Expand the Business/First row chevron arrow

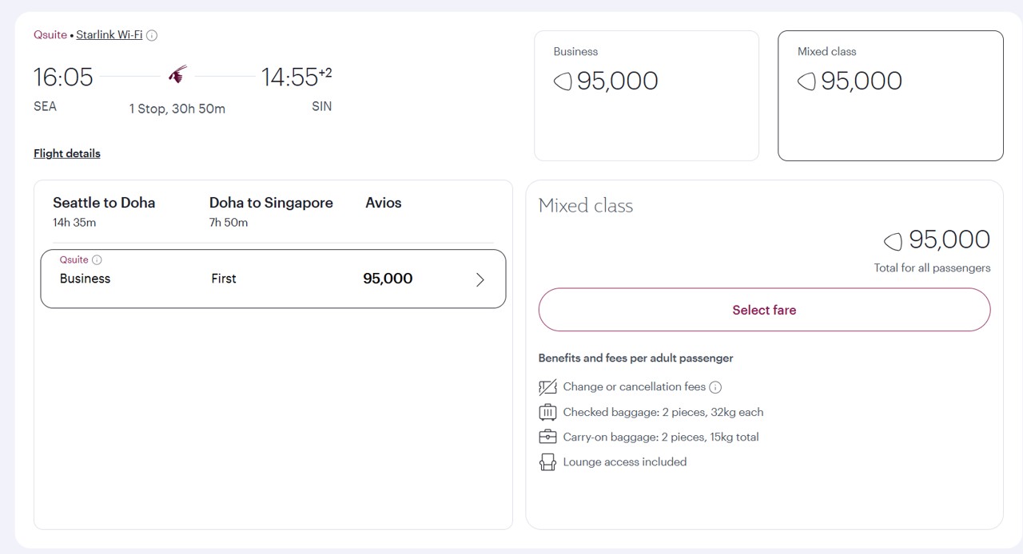[x=480, y=279]
